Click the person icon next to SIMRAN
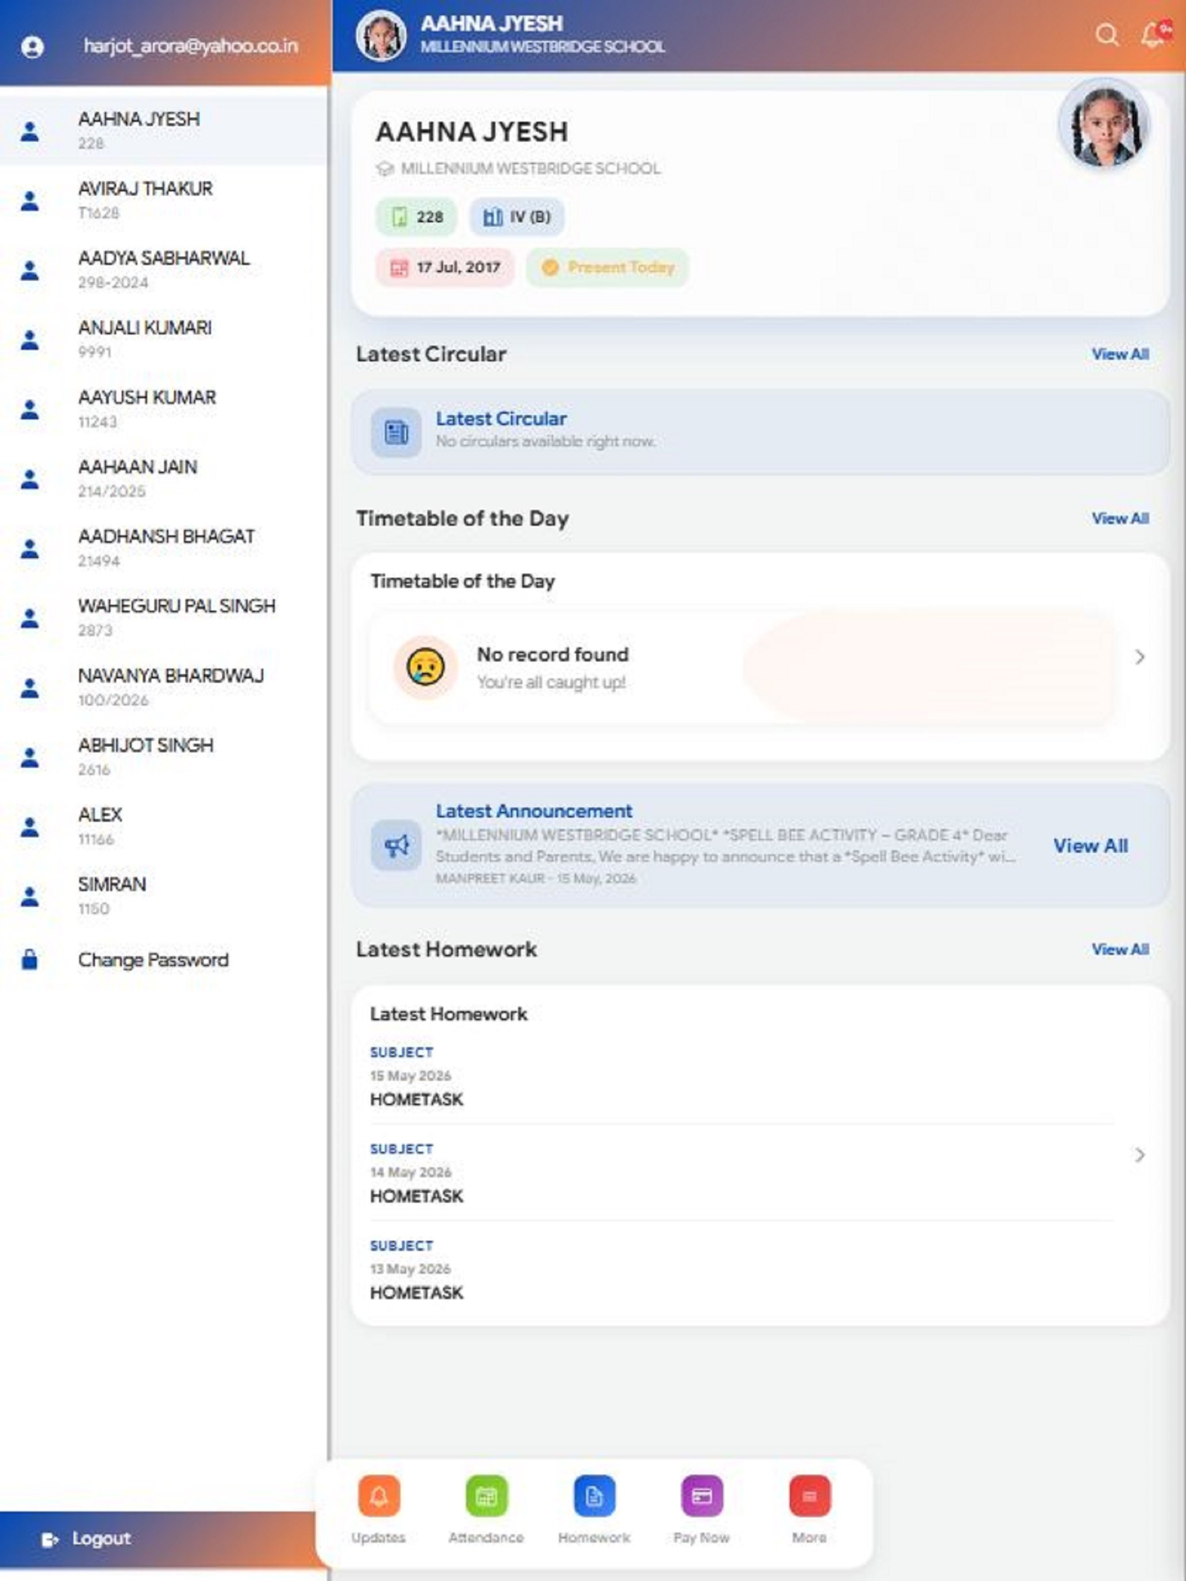 [x=29, y=896]
